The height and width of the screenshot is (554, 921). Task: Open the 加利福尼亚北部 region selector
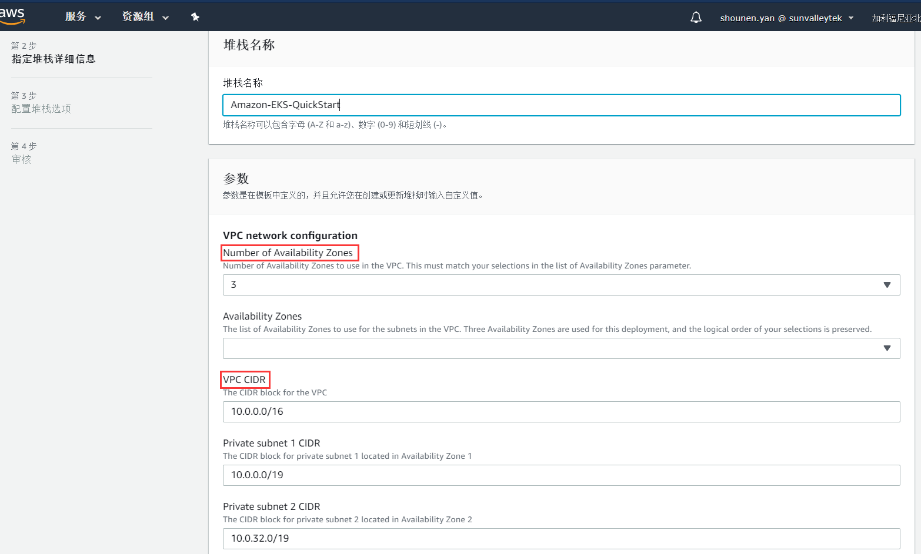(x=896, y=18)
